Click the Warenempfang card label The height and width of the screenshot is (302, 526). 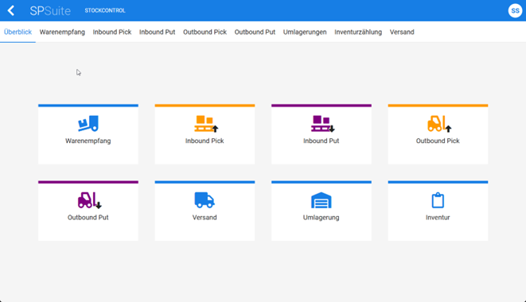click(x=88, y=141)
